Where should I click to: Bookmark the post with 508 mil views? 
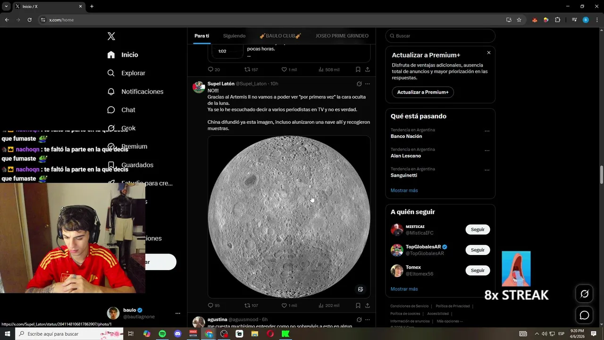[x=358, y=69]
